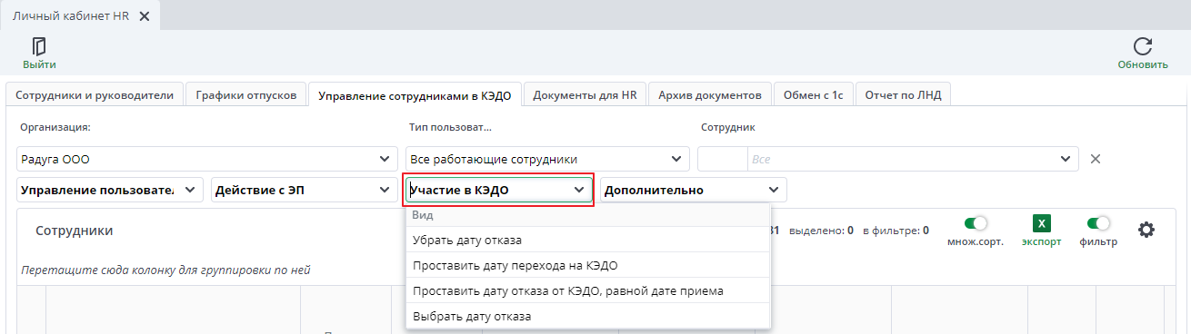
Task: Select Проставить дату перехода на КЭДО
Action: (588, 265)
